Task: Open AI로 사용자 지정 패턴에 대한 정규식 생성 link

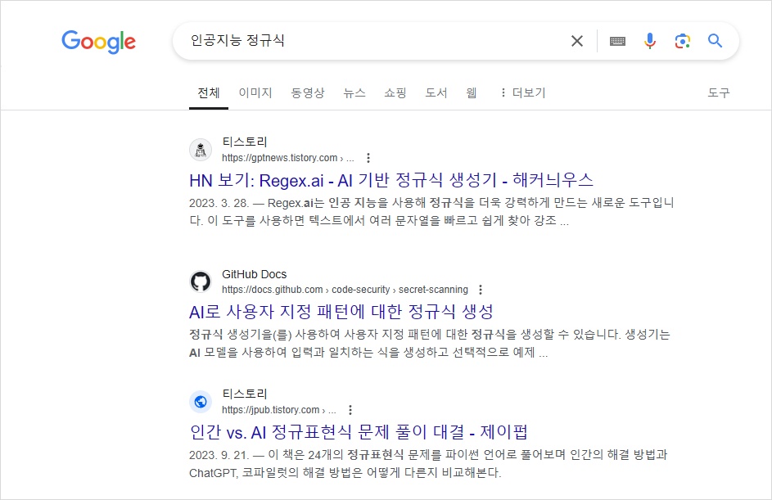Action: click(341, 312)
